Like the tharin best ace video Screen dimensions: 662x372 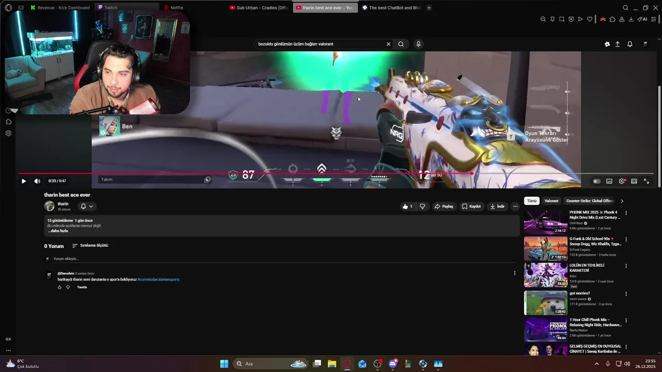(x=408, y=206)
